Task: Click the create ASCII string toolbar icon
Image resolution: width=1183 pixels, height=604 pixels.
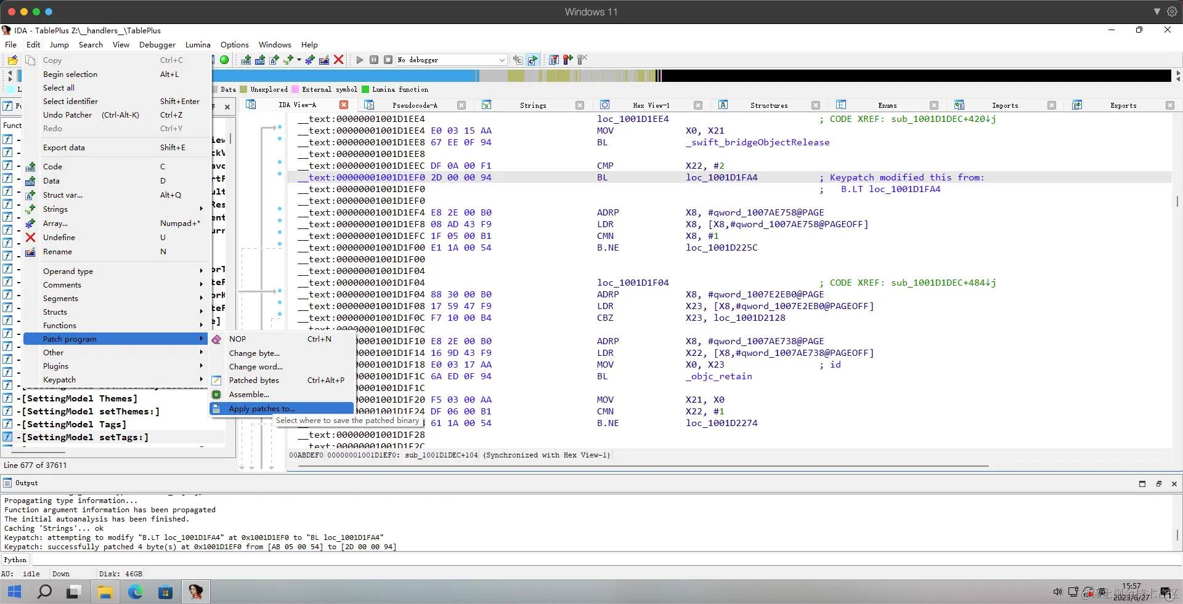Action: click(x=274, y=60)
